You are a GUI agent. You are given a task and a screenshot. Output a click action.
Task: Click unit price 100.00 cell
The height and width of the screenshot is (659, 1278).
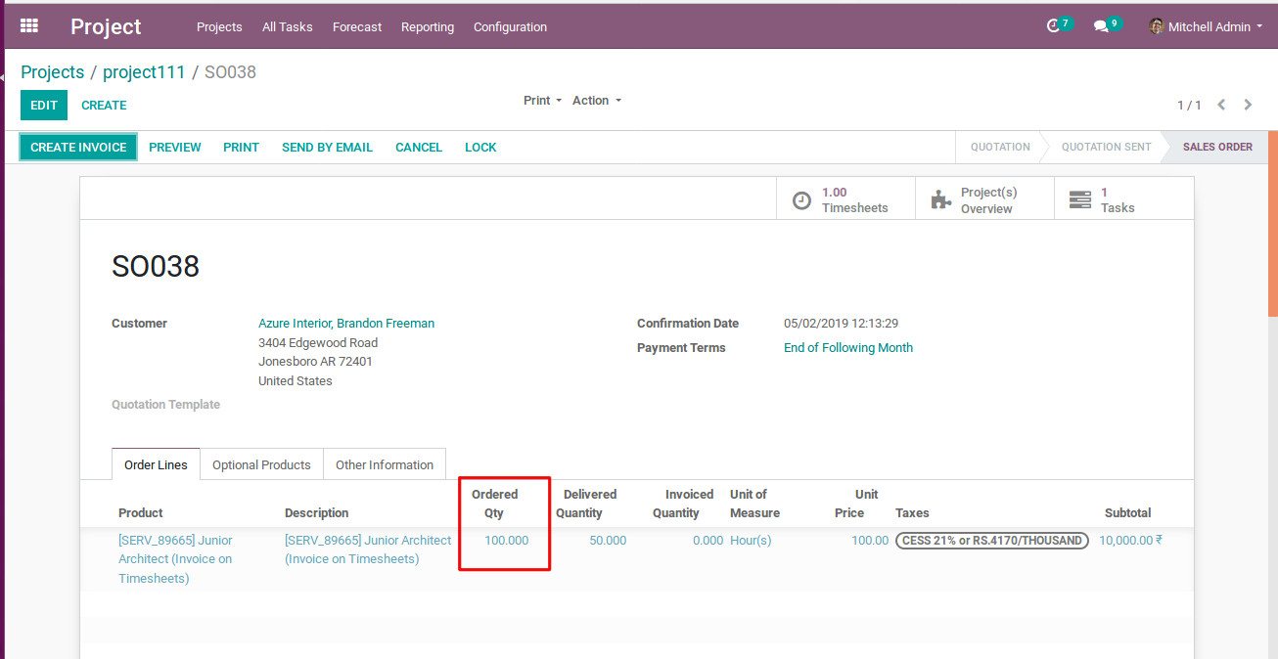tap(870, 541)
